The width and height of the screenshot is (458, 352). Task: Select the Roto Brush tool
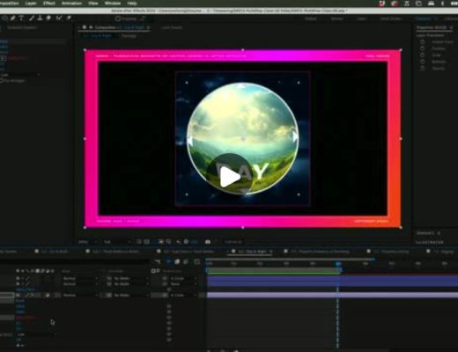coord(59,18)
